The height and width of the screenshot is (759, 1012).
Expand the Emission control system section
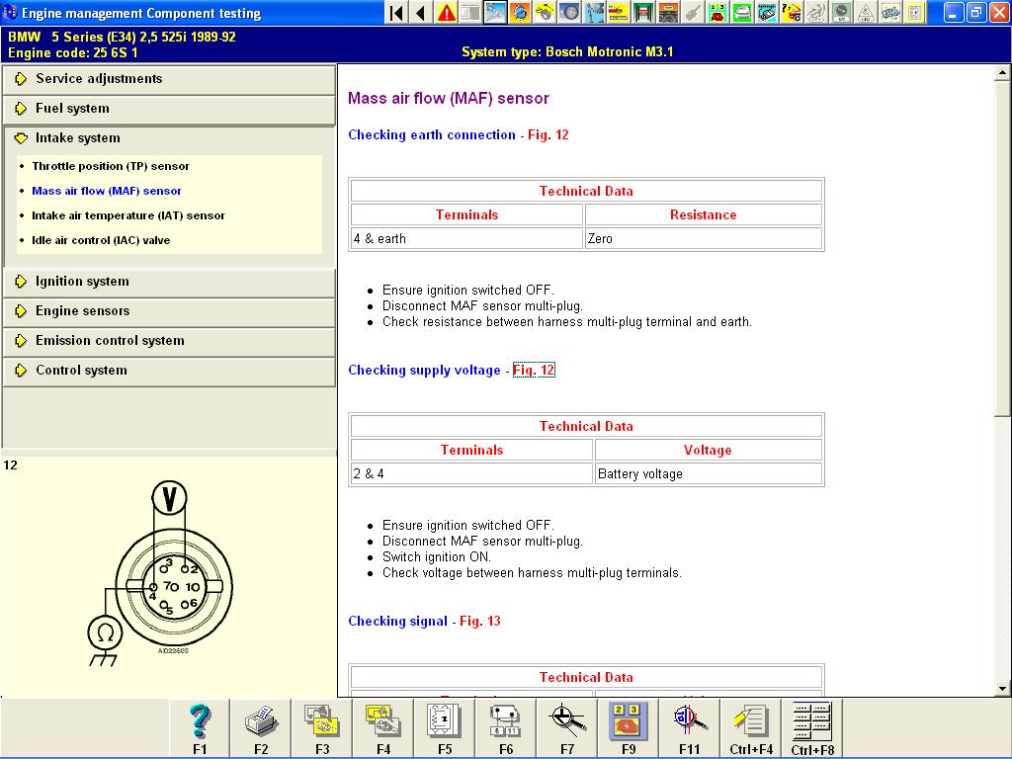coord(169,341)
